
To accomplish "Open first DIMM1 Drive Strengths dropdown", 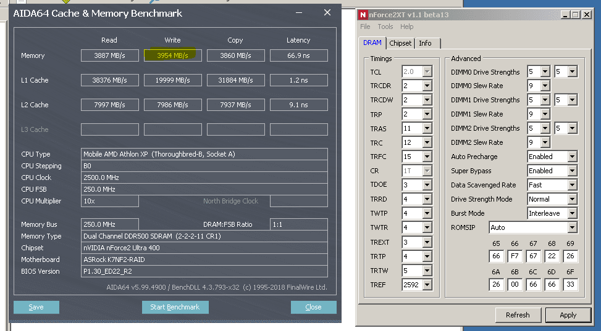I will coord(545,100).
